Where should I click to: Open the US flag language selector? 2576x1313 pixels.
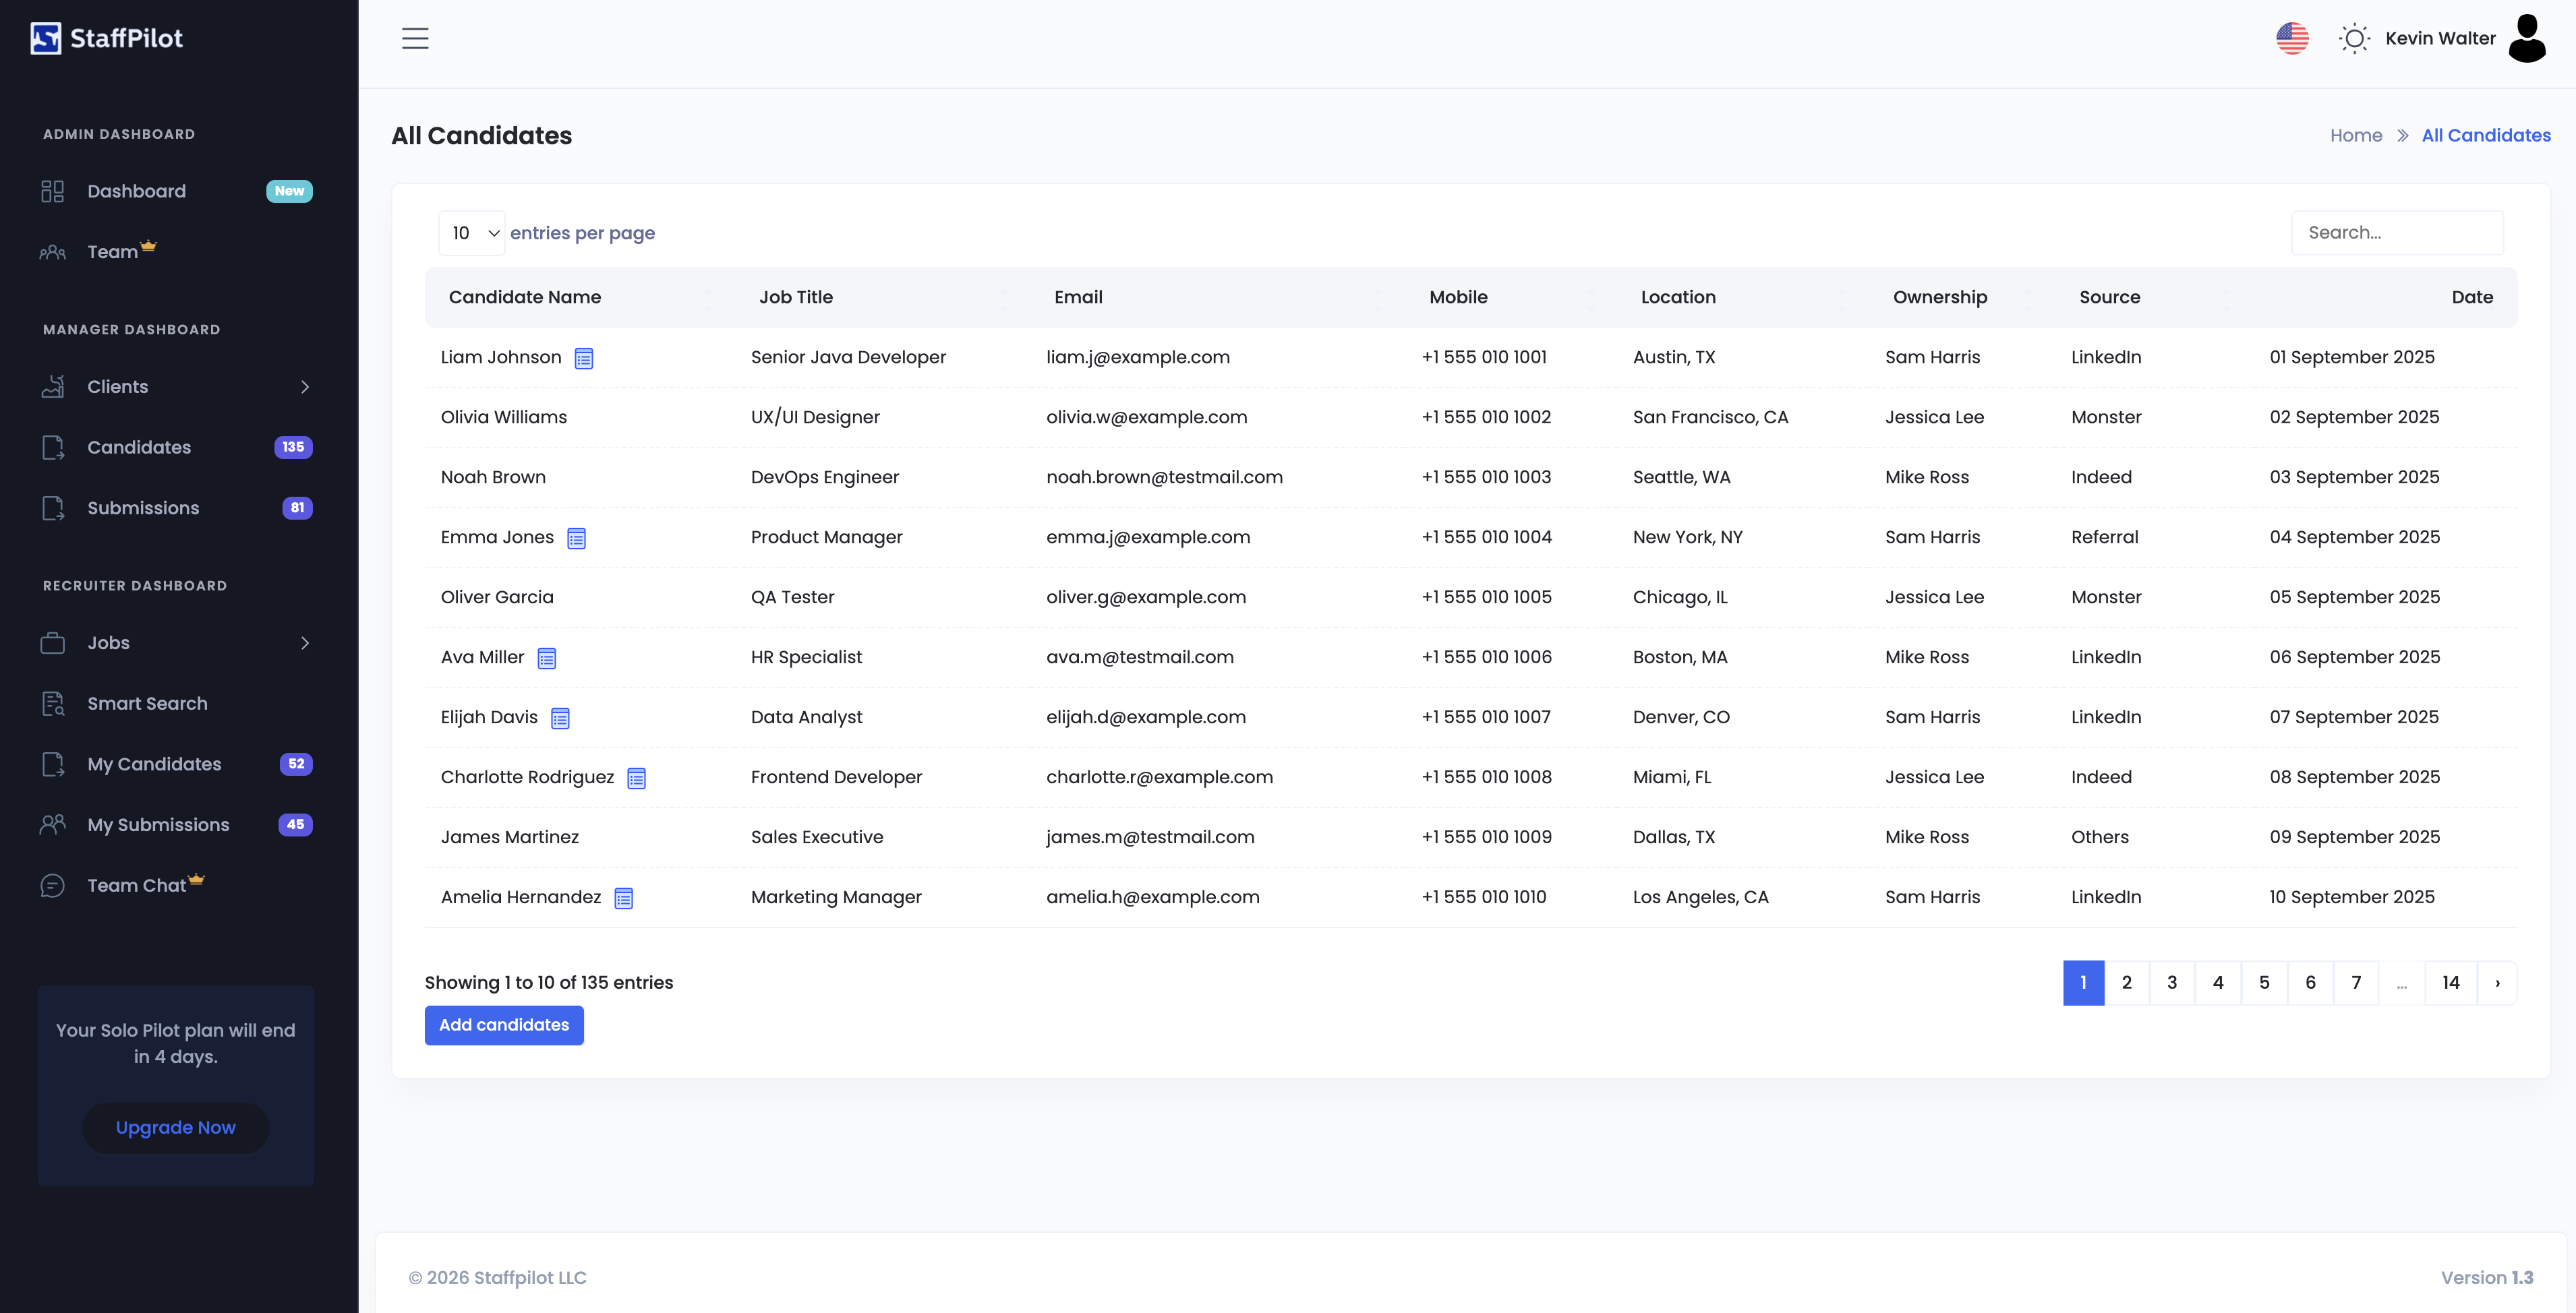coord(2292,38)
